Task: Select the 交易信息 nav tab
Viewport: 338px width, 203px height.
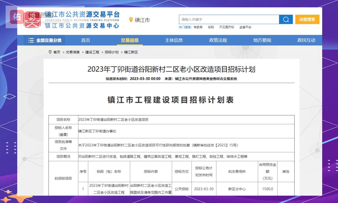Action: click(130, 40)
